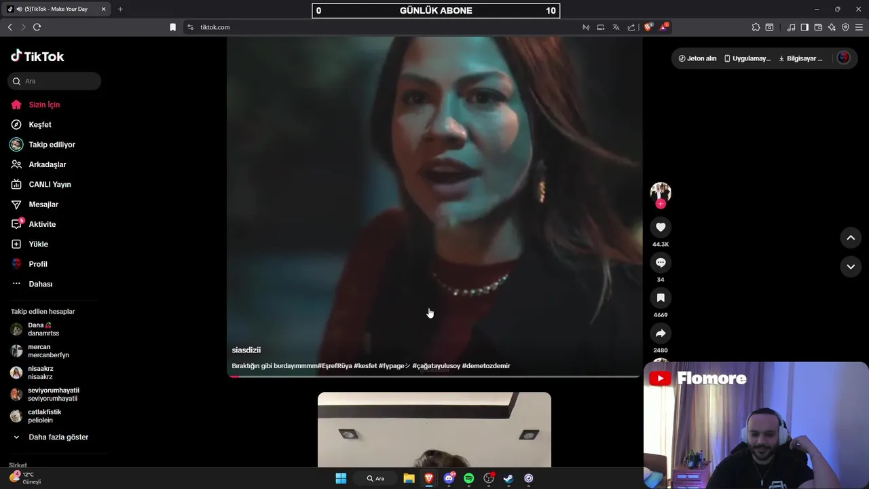Seek on the video progress bar
This screenshot has height=489, width=869.
click(434, 376)
